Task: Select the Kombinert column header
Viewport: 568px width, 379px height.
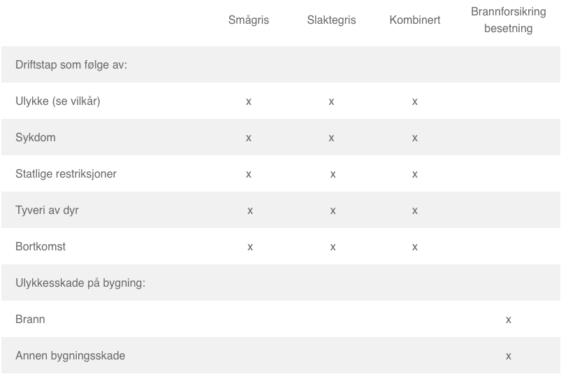Action: click(x=415, y=20)
